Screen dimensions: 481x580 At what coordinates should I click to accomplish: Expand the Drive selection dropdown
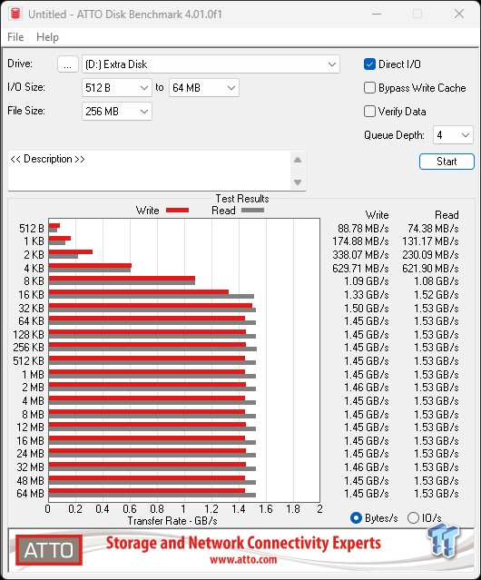pos(211,64)
